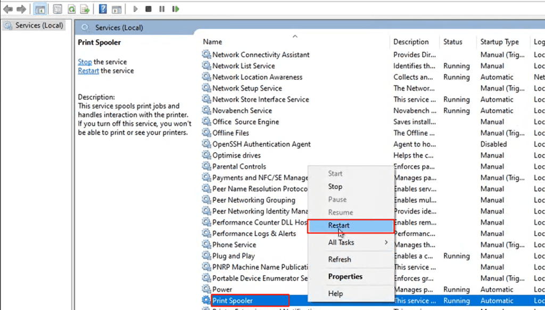Image resolution: width=545 pixels, height=310 pixels.
Task: Toggle the Show/Hide Action Pane button
Action: [117, 9]
